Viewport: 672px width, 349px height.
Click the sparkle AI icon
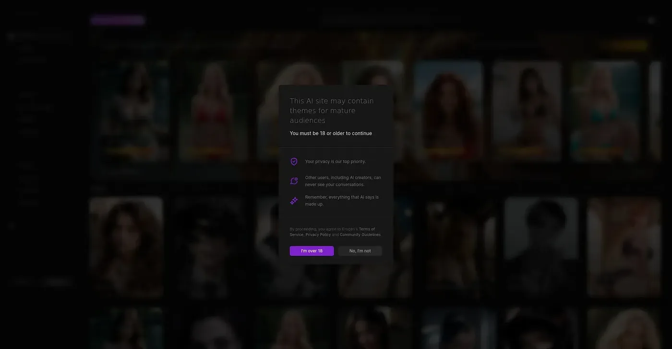click(294, 201)
